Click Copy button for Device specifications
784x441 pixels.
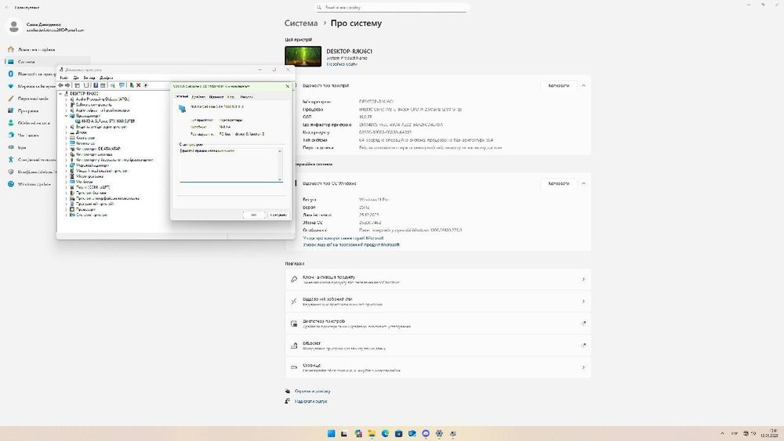coord(558,85)
